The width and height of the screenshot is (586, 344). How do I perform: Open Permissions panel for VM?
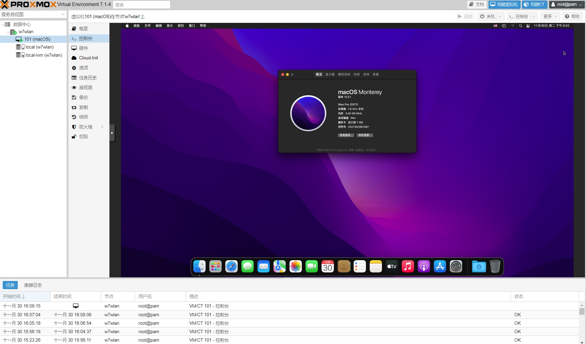(x=89, y=137)
